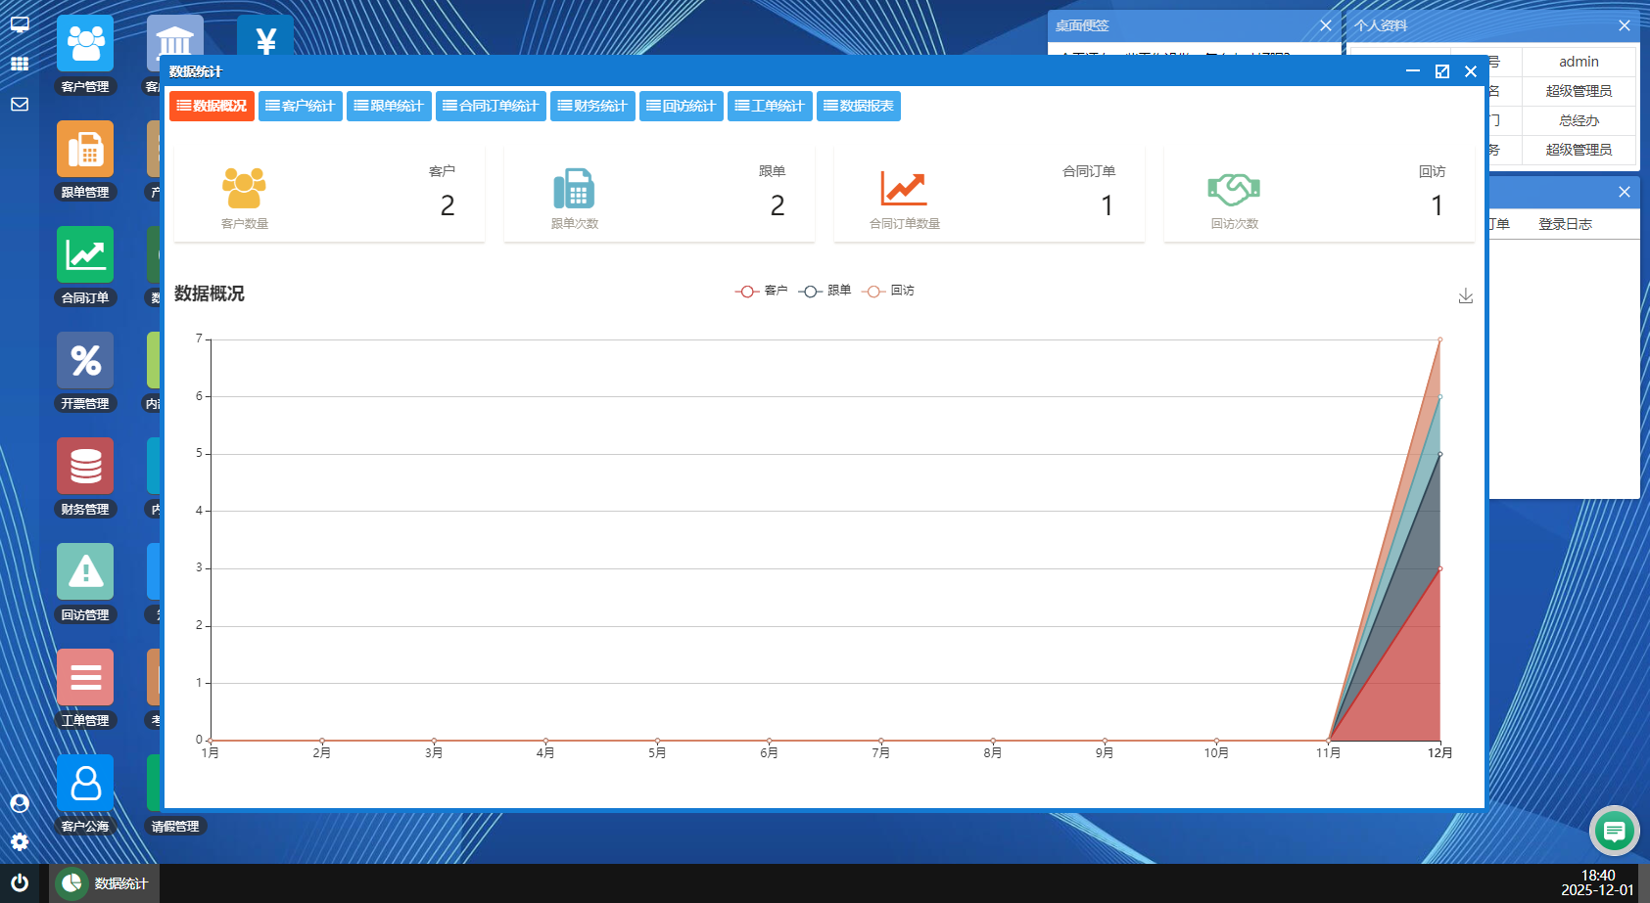Open the 数据报表 tab
Viewport: 1650px width, 903px height.
pos(858,106)
